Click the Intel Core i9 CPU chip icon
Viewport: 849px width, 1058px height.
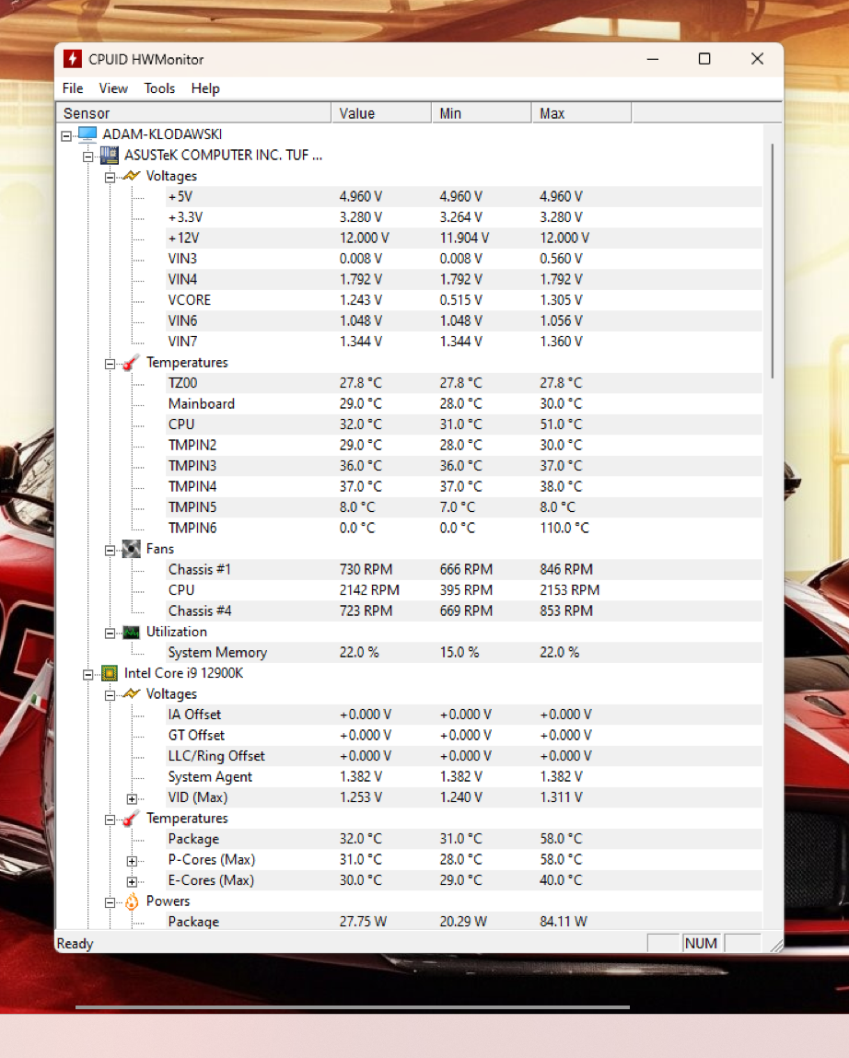[x=110, y=673]
